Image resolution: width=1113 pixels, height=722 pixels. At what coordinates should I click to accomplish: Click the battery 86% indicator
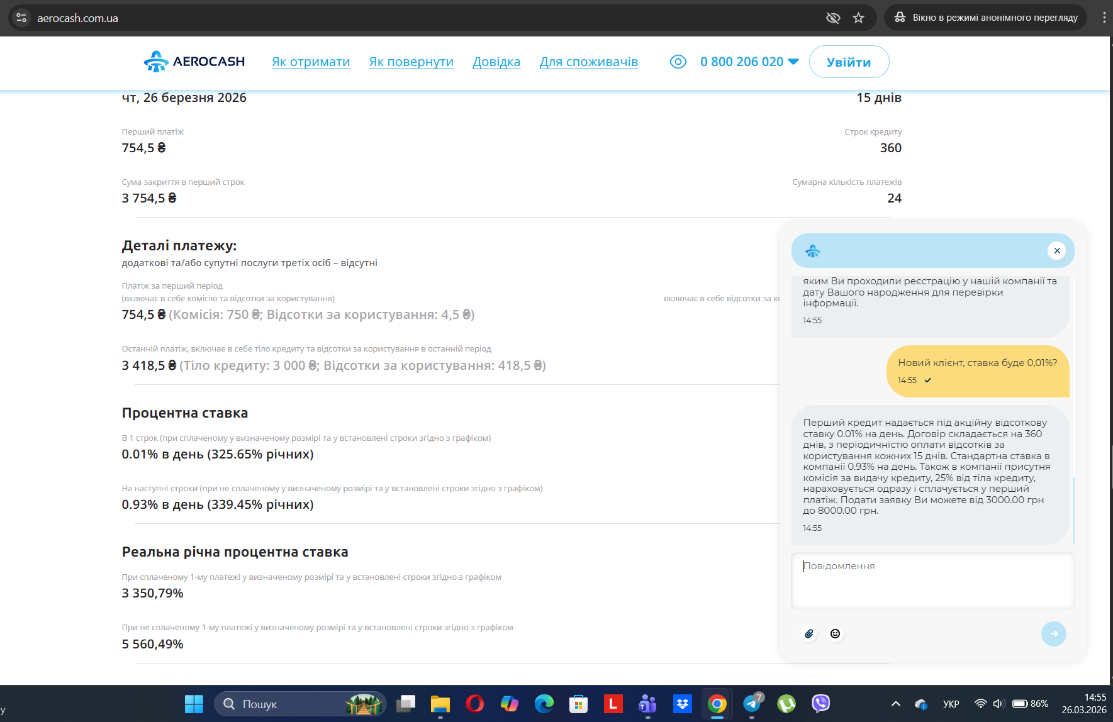pyautogui.click(x=1030, y=704)
